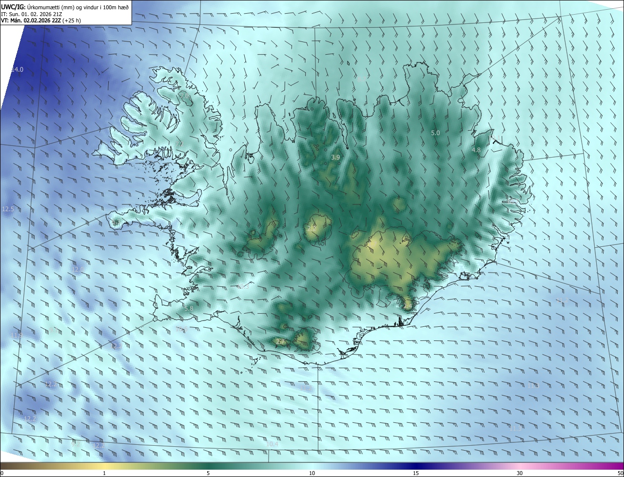Pick the pale yellow colour above the 1 label

click(x=104, y=466)
